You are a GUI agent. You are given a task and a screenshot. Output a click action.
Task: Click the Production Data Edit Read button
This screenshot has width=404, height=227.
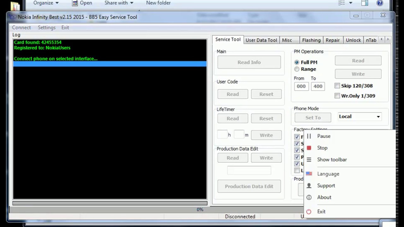pos(233,158)
